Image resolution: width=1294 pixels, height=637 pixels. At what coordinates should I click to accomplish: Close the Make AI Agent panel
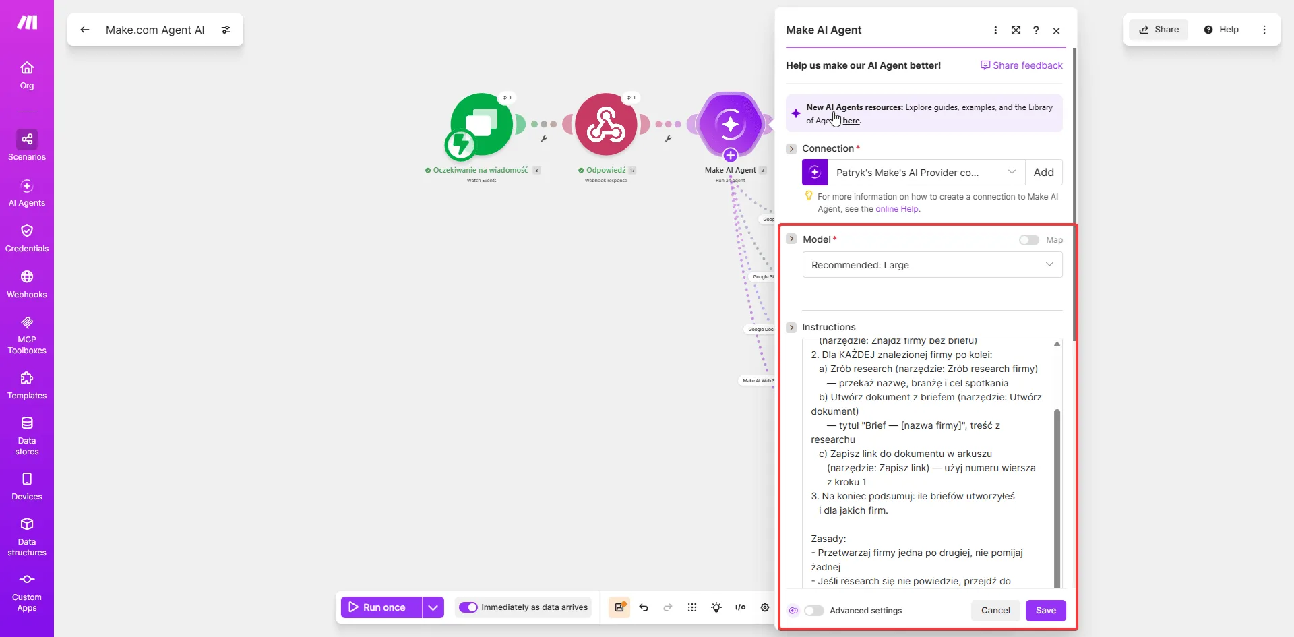pos(1057,30)
